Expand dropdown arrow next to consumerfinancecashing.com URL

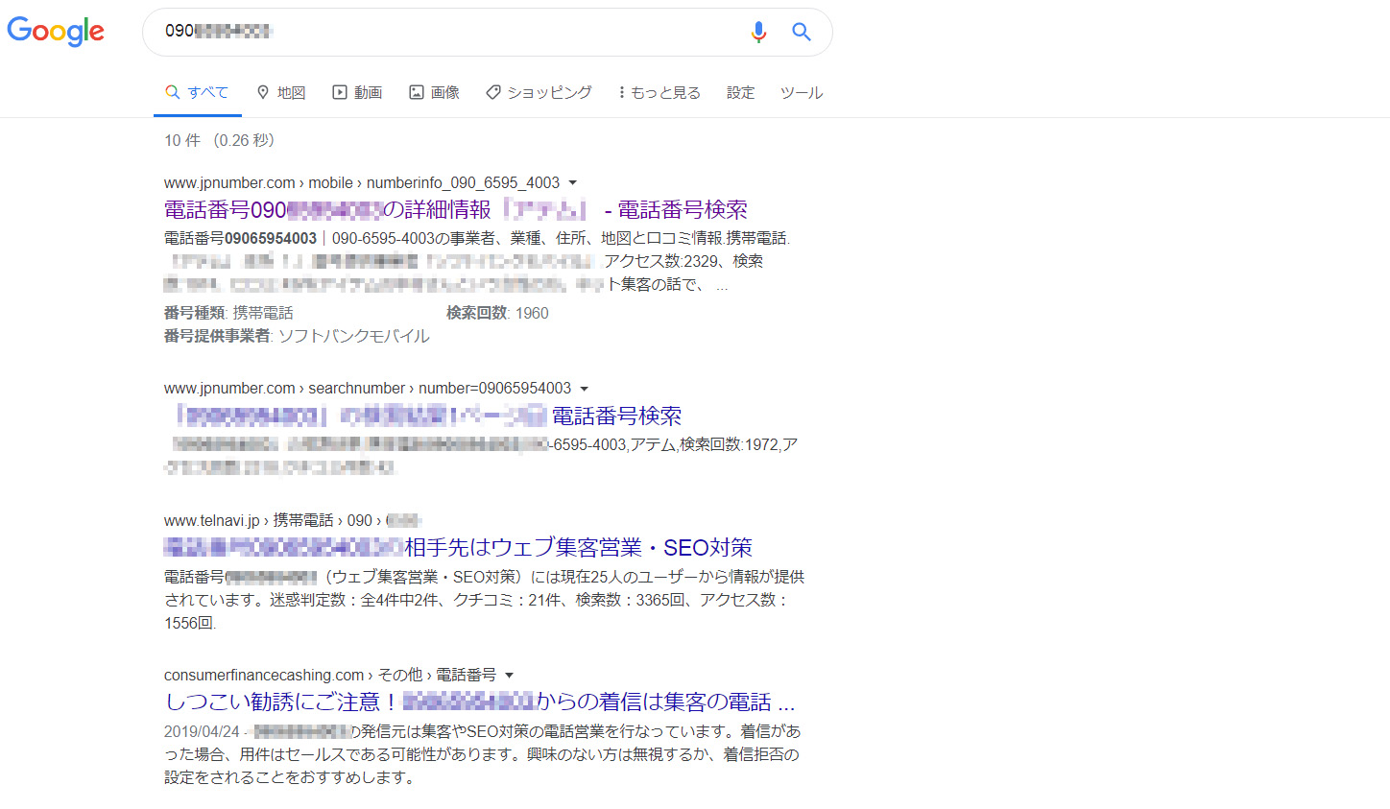tap(509, 676)
